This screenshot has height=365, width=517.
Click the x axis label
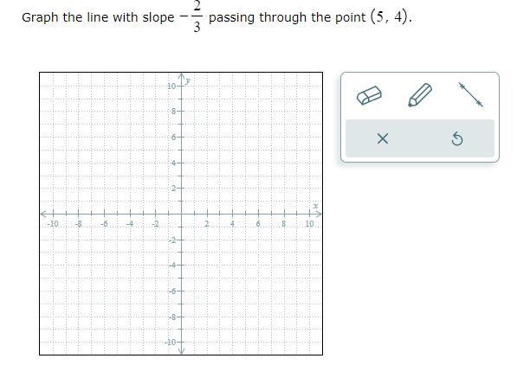click(315, 206)
